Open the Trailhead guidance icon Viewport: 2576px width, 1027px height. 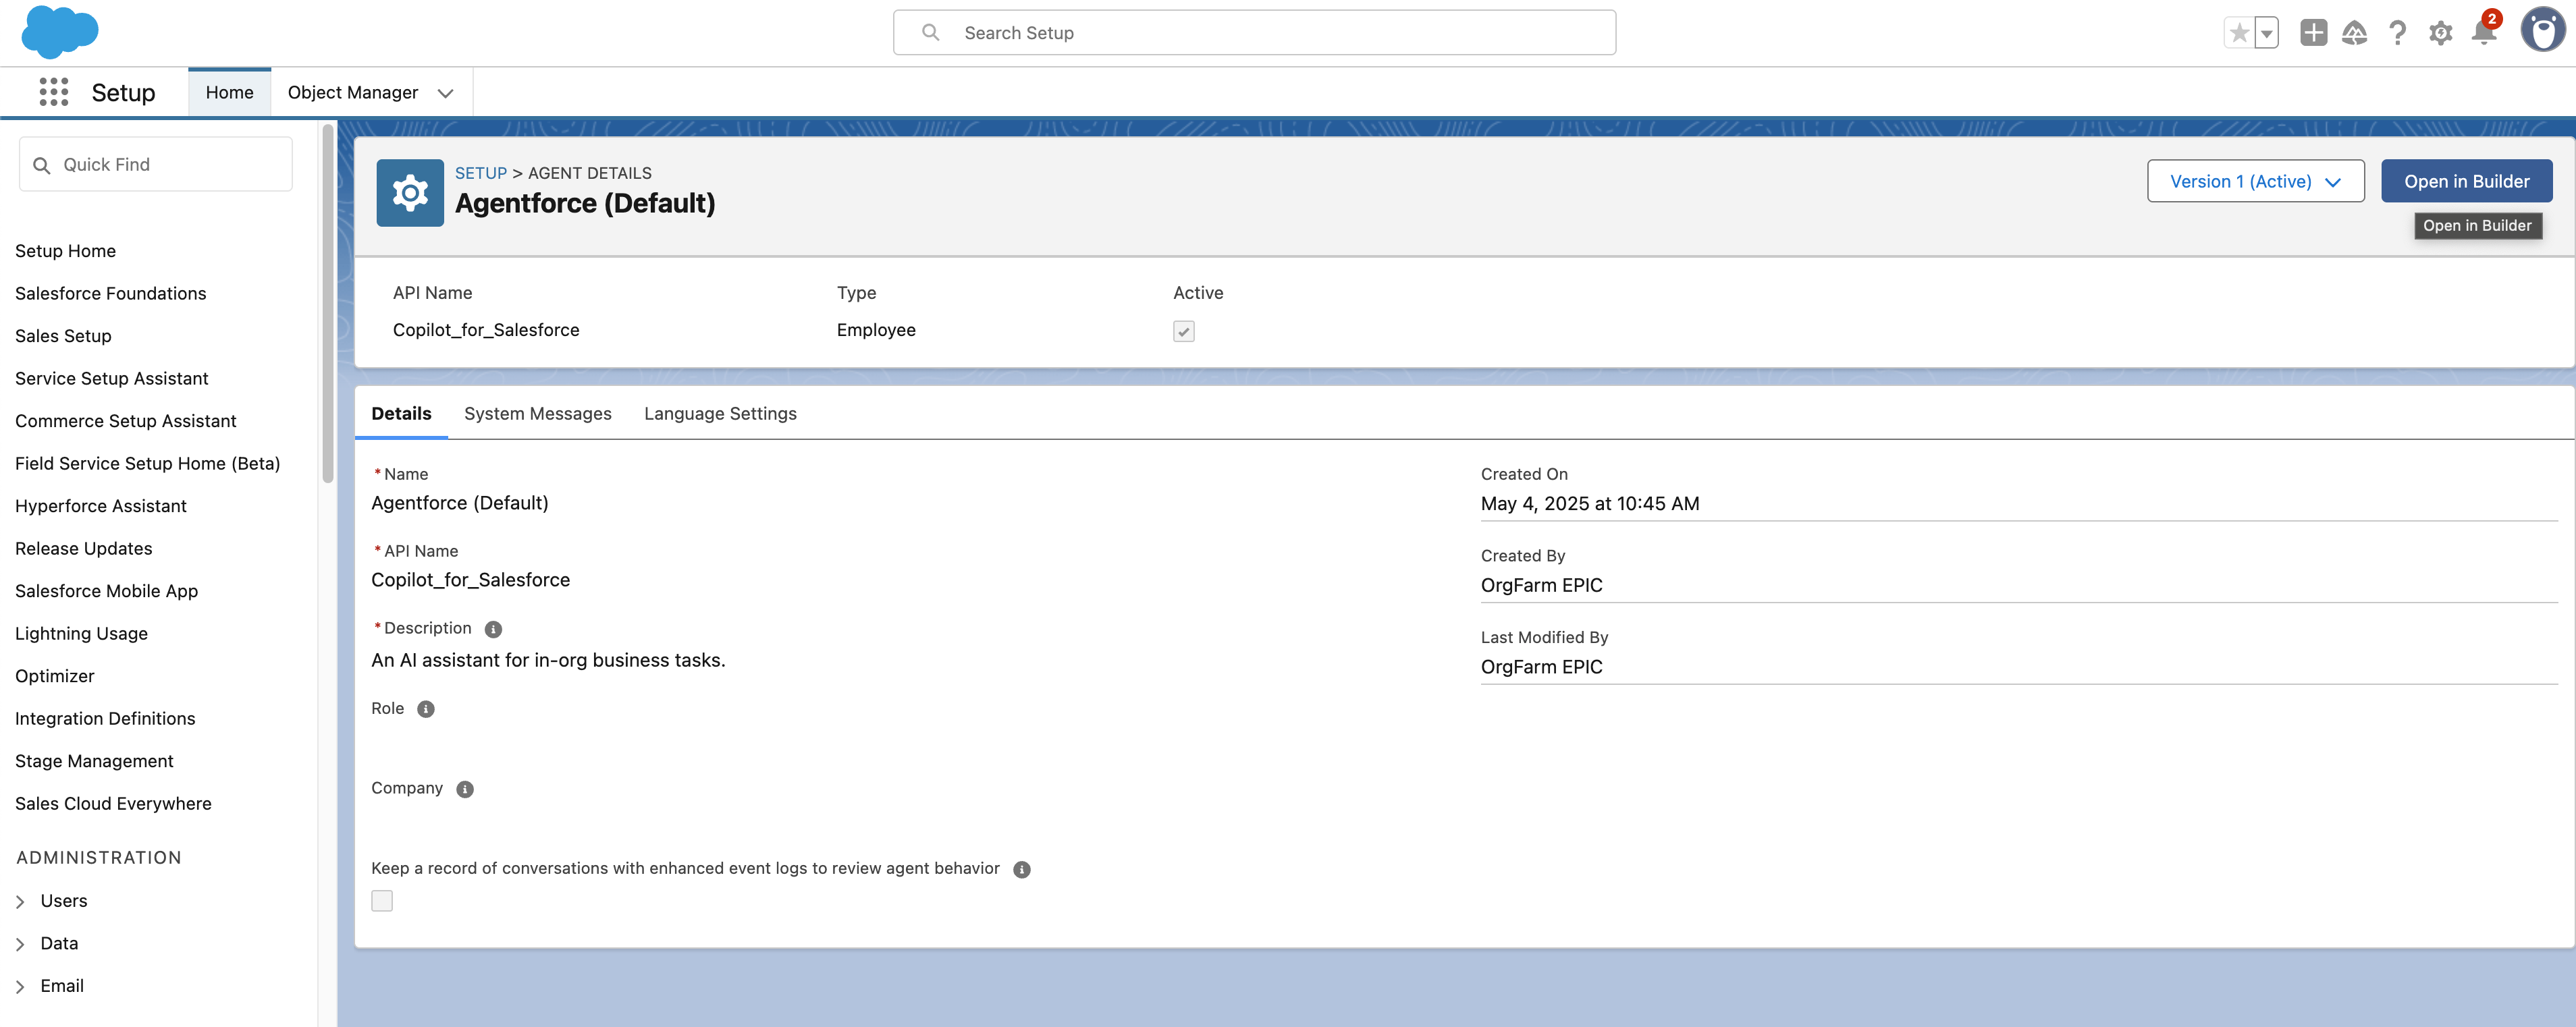coord(2355,33)
